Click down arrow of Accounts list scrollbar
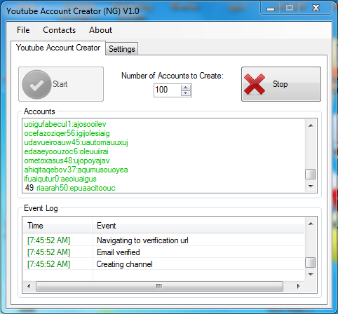Screen dimensions: 338x314 tap(311, 186)
